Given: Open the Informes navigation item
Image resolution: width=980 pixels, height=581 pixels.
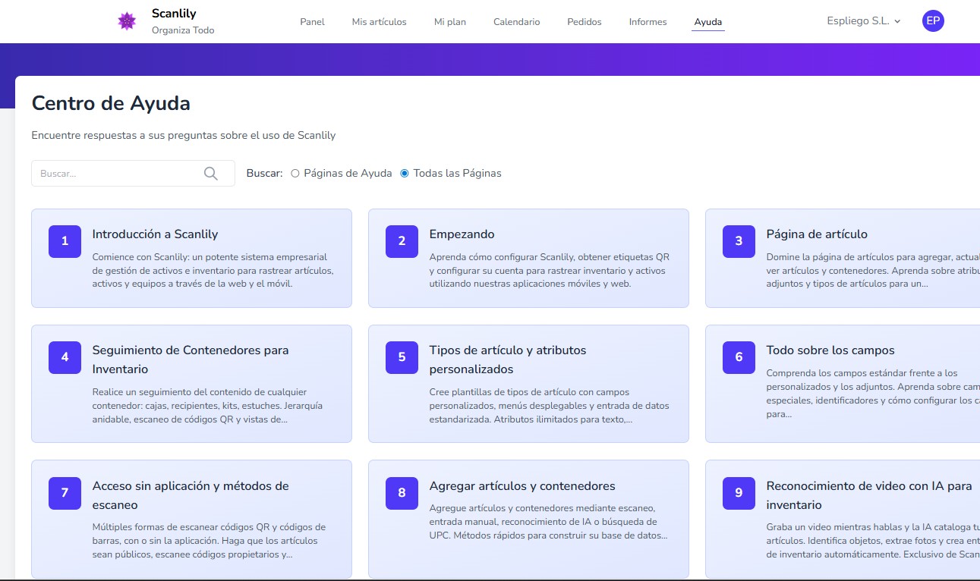Looking at the screenshot, I should (x=648, y=22).
